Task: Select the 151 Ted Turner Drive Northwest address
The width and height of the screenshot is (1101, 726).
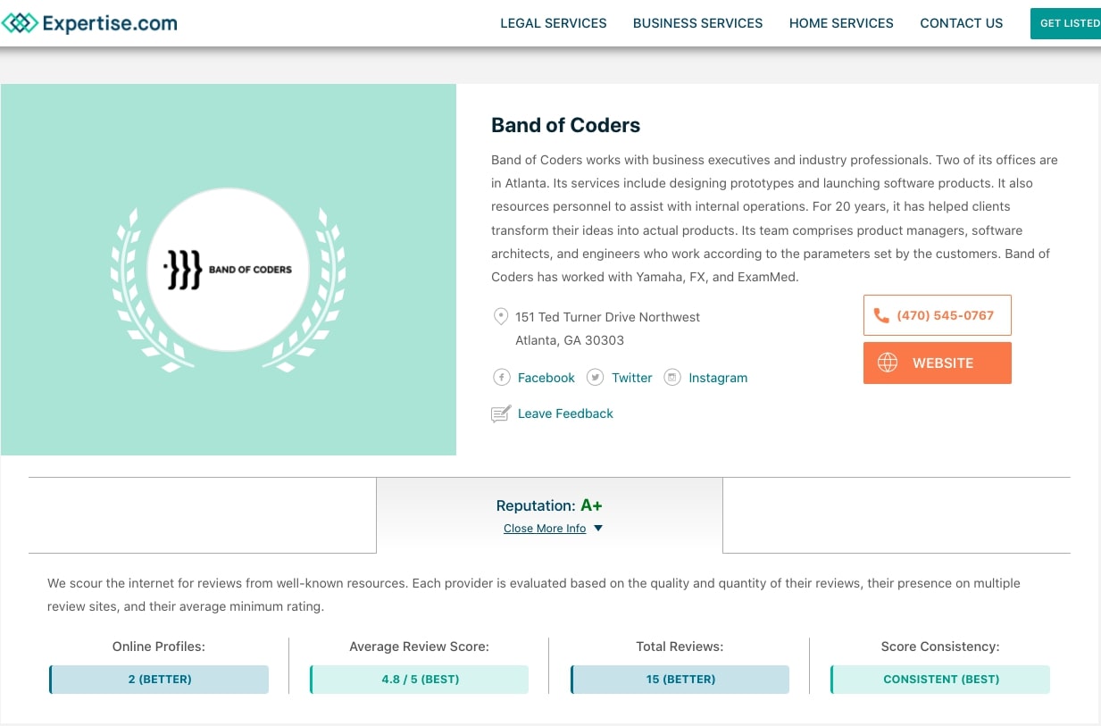Action: coord(607,317)
